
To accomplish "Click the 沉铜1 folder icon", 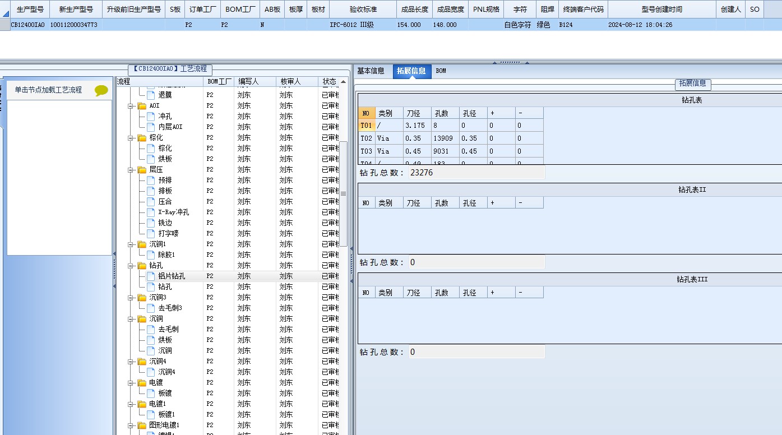I will pyautogui.click(x=142, y=244).
